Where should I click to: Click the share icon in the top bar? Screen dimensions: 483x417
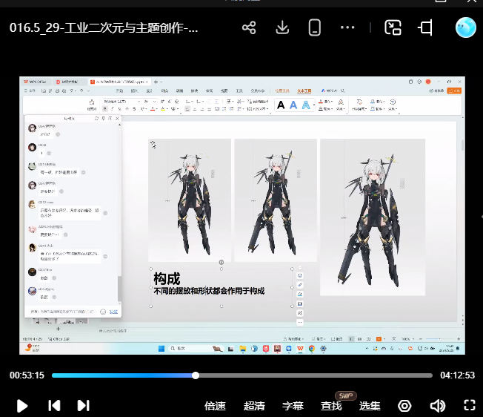tap(249, 28)
